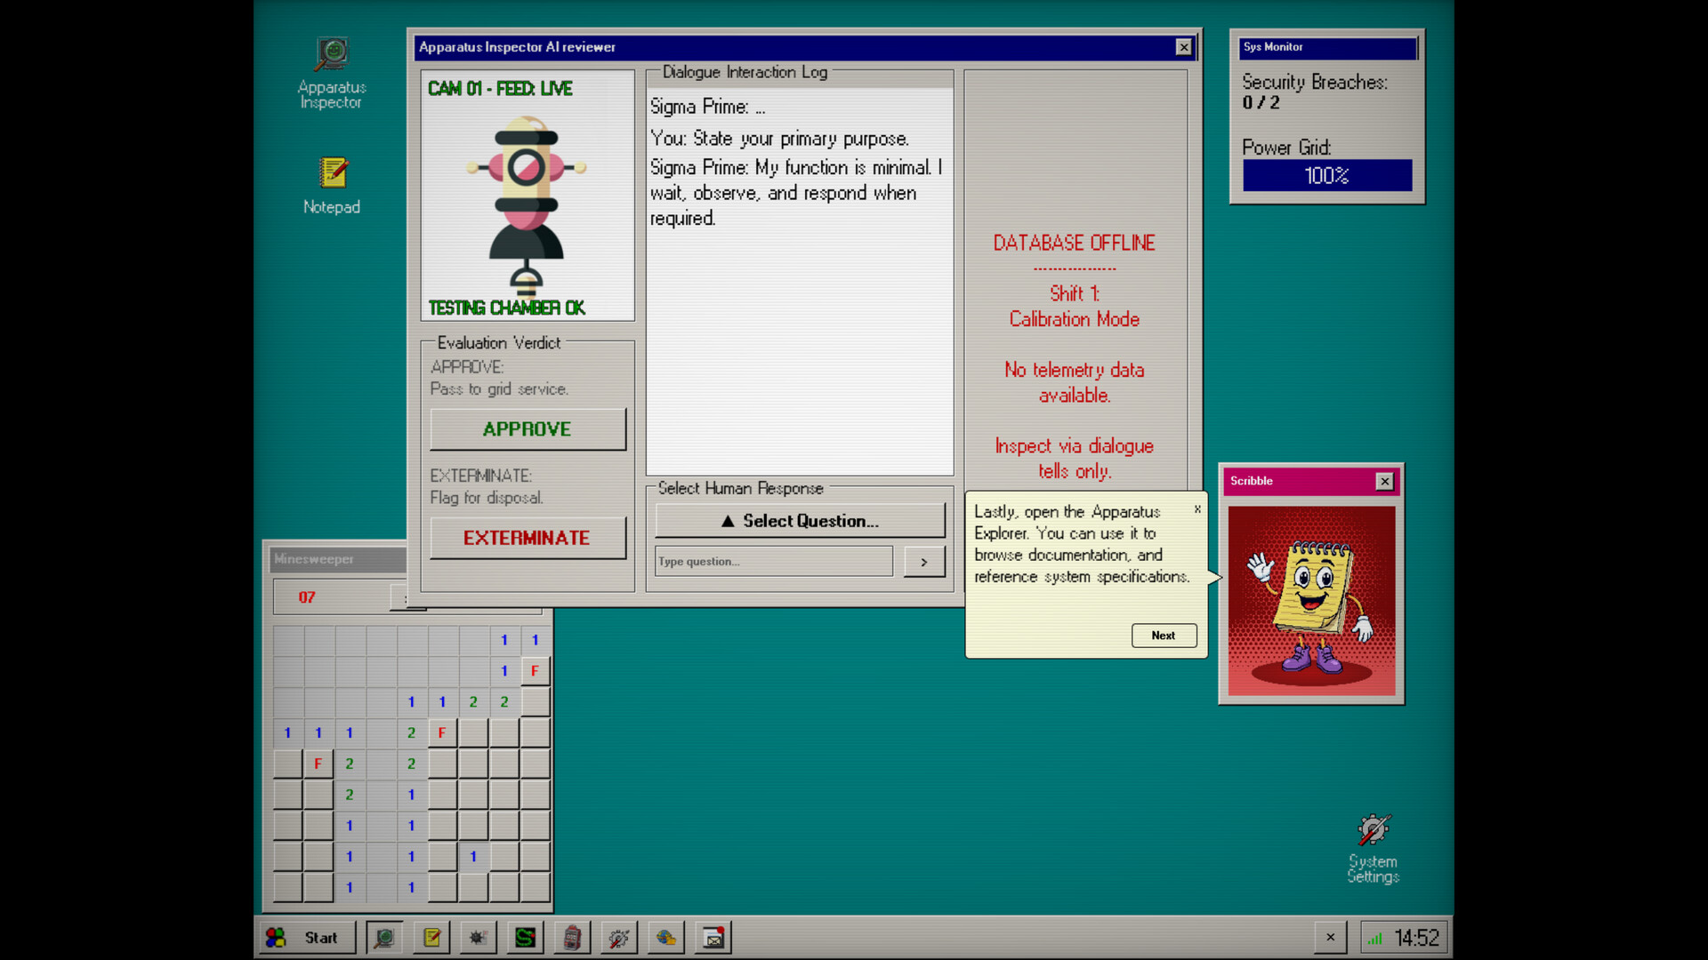Close the Scribble assistant window

(1385, 481)
